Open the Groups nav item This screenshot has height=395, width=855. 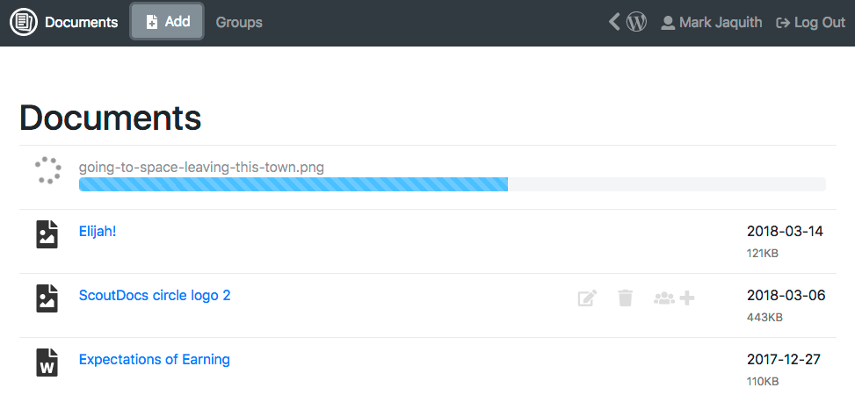click(x=239, y=22)
